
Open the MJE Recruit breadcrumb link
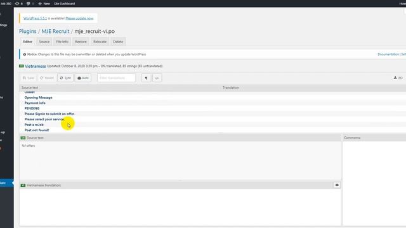click(55, 31)
